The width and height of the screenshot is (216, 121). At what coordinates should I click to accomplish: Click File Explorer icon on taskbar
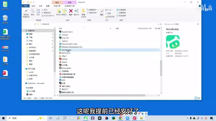pos(141,118)
